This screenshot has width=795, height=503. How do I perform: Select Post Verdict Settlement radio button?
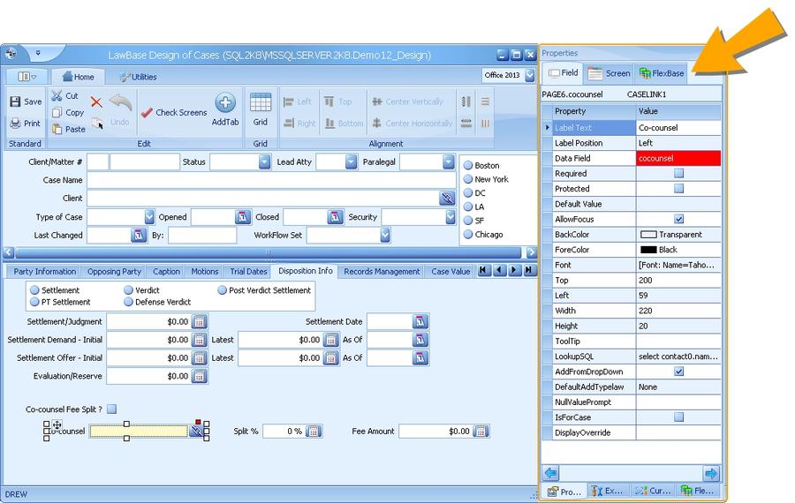click(x=222, y=289)
